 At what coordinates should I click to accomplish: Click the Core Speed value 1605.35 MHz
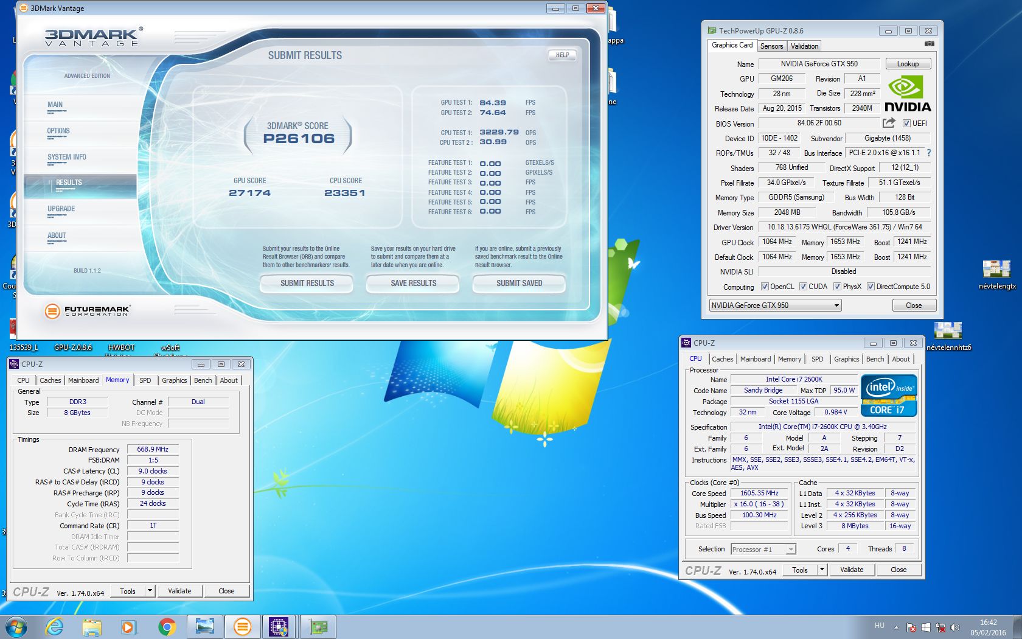pyautogui.click(x=759, y=494)
